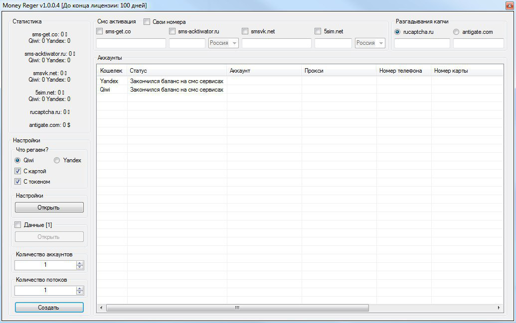Viewport: 516px width, 323px height.
Task: Click the smsvk.net API key field
Action: point(276,43)
